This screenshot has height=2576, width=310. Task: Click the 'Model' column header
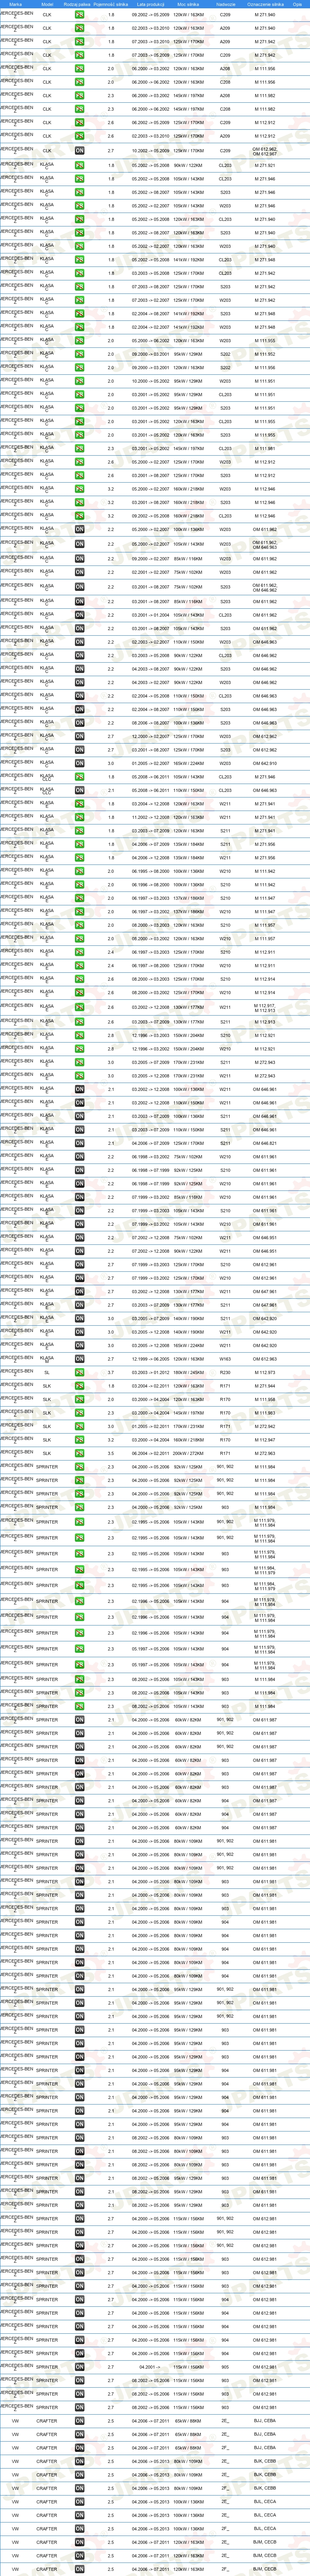click(x=47, y=4)
